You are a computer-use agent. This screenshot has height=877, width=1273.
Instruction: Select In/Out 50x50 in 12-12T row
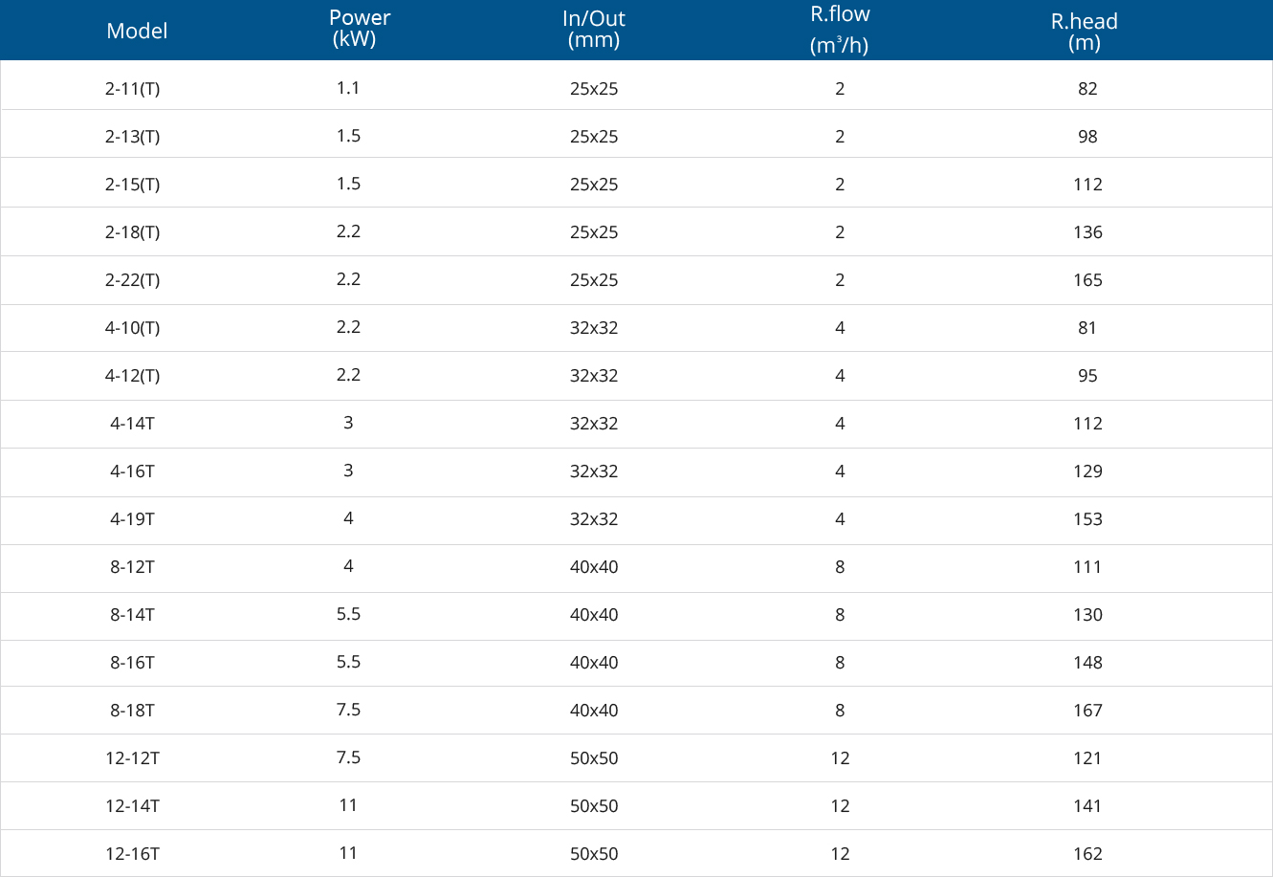coord(594,758)
